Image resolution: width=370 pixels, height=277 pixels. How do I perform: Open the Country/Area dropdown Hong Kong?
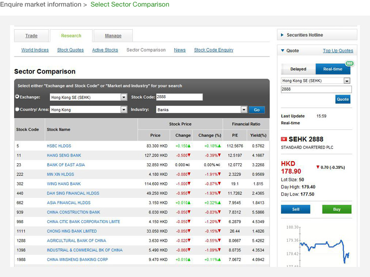(x=88, y=110)
